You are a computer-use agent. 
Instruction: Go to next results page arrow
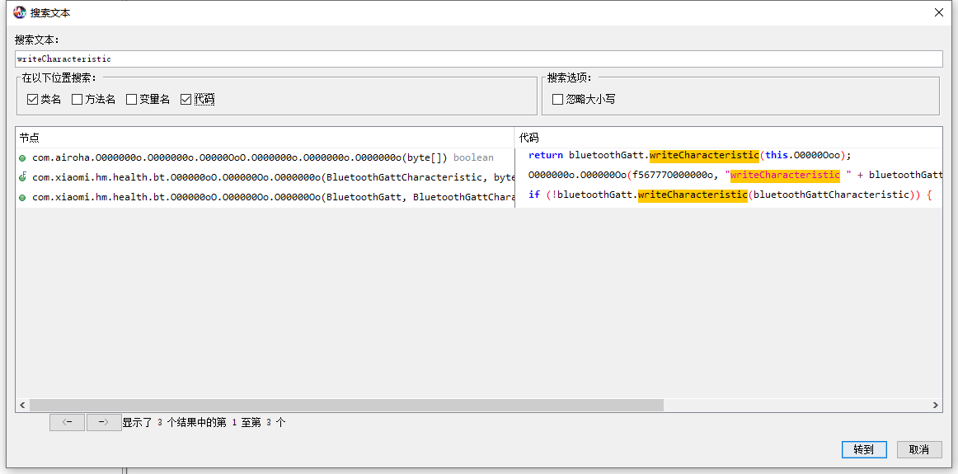(104, 422)
